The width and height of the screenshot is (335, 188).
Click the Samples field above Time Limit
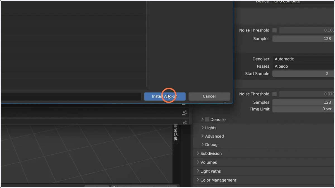[303, 102]
